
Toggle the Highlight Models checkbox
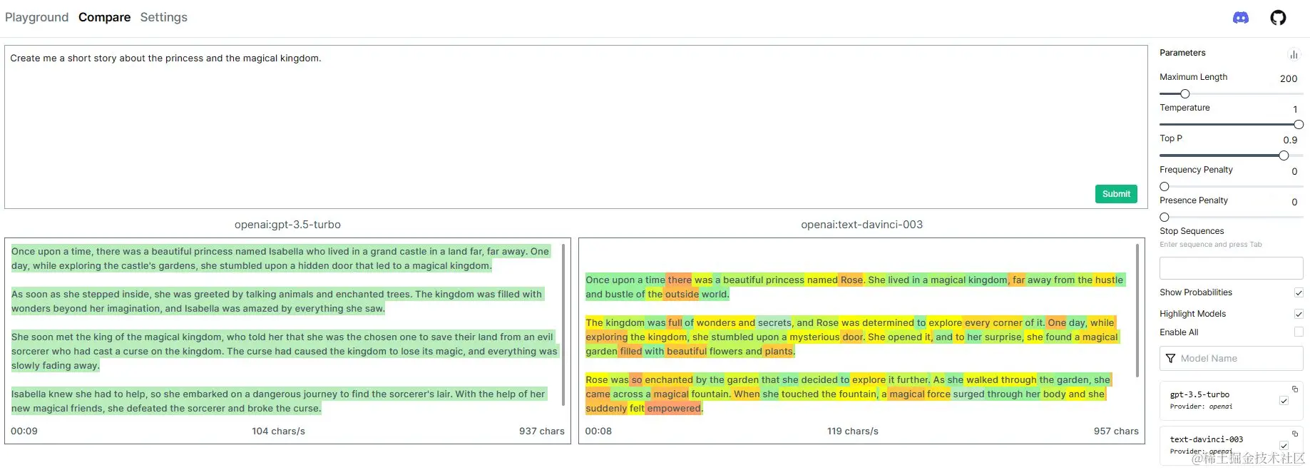[x=1299, y=314]
